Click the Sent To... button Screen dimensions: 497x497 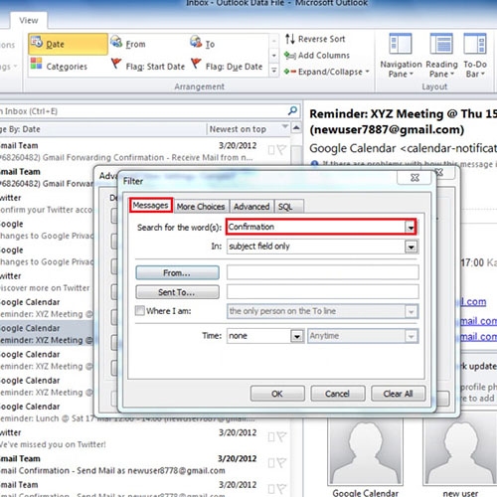pyautogui.click(x=177, y=292)
